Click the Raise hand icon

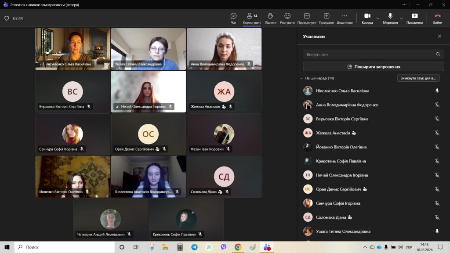[x=270, y=18]
